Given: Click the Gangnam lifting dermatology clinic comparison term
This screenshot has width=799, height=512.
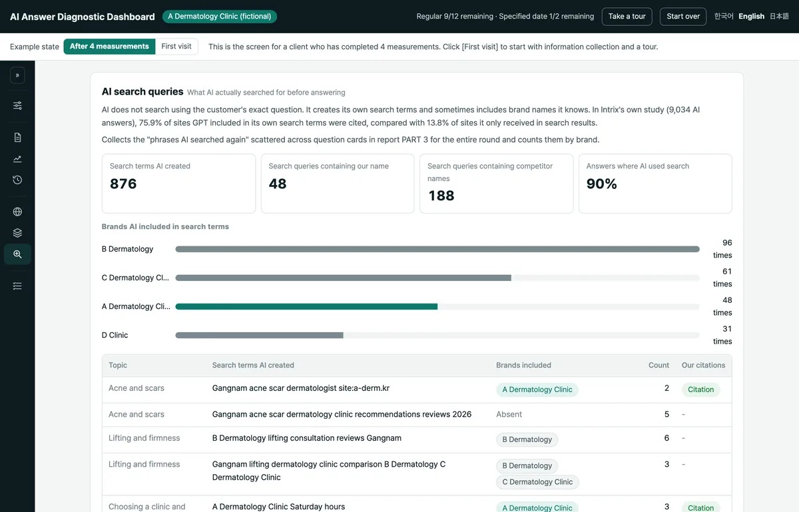Looking at the screenshot, I should [329, 471].
